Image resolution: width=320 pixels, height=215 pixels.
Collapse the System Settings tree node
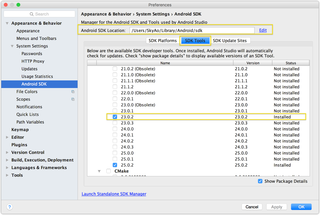pos(12,46)
